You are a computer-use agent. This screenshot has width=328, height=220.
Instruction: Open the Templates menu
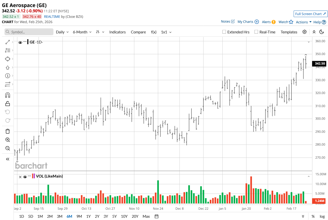(289, 32)
